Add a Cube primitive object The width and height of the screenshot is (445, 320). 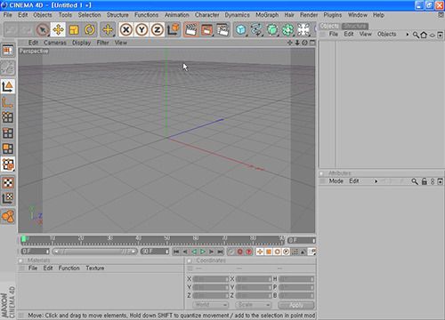pyautogui.click(x=241, y=29)
